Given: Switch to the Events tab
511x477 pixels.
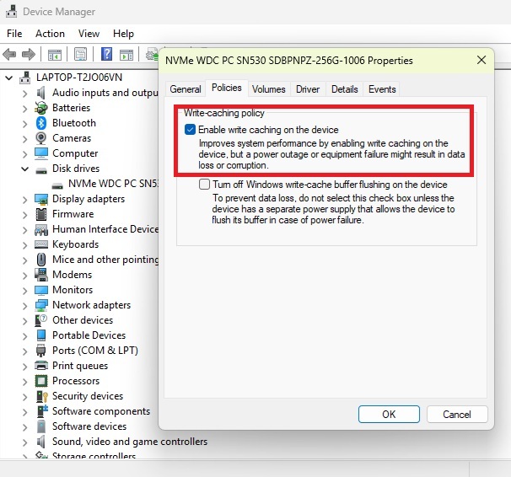Looking at the screenshot, I should [x=382, y=89].
